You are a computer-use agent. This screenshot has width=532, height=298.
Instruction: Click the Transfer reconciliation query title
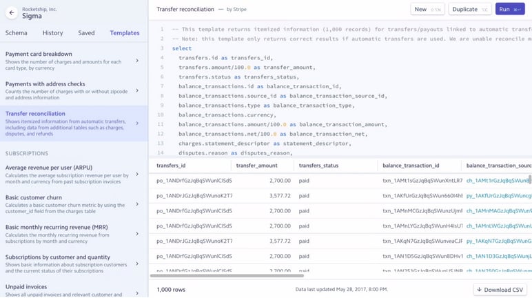(185, 9)
